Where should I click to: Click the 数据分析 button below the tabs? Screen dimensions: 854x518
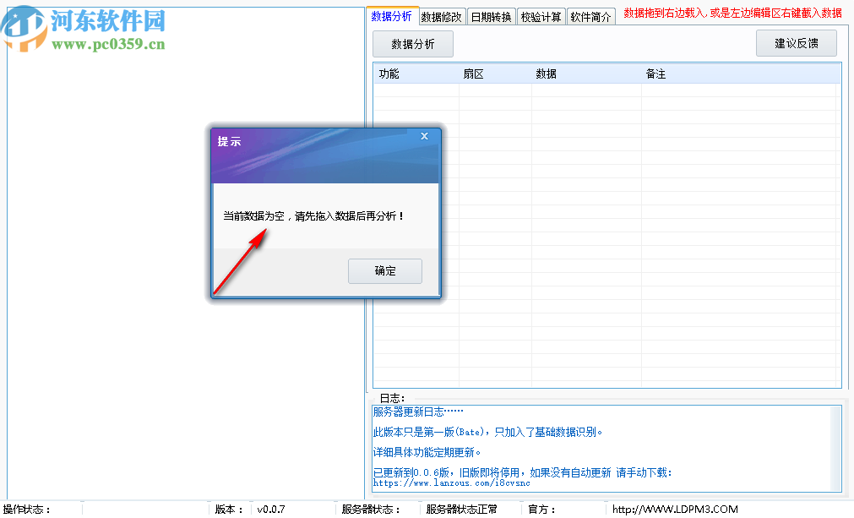pos(411,43)
